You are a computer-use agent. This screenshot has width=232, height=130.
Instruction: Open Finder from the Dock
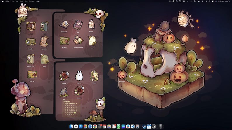pos(71,127)
